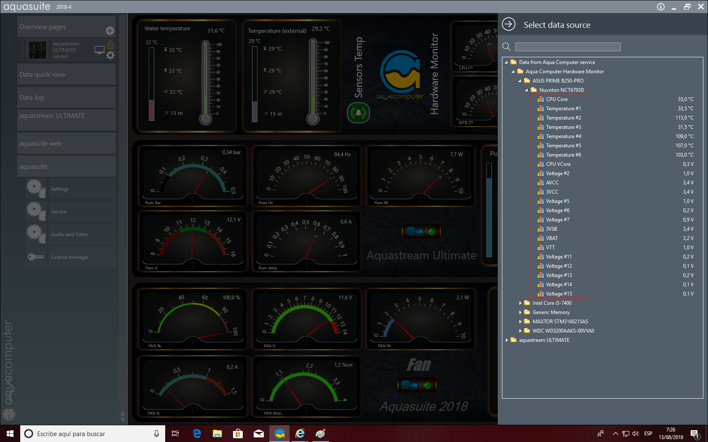Click the search magnifier icon
The image size is (708, 442).
[507, 47]
